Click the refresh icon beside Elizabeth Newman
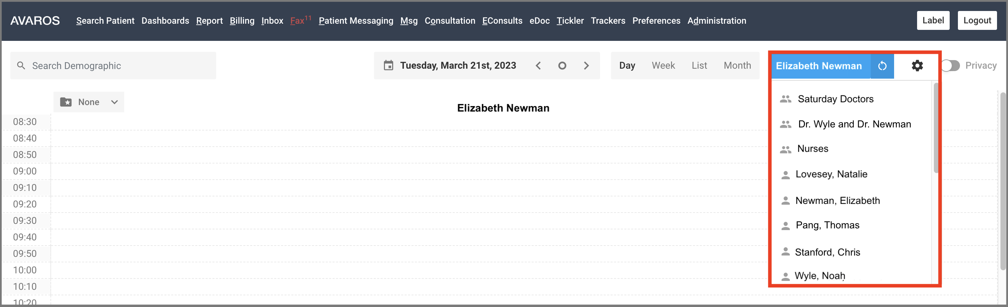The width and height of the screenshot is (1008, 307). pyautogui.click(x=882, y=66)
